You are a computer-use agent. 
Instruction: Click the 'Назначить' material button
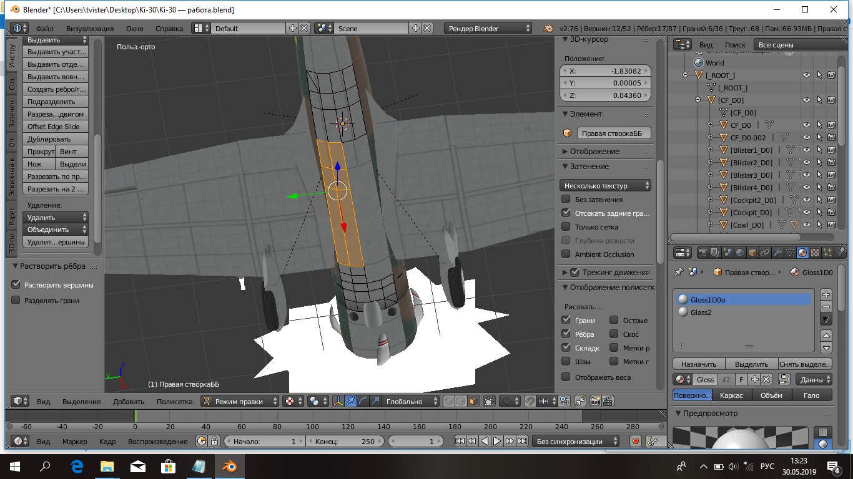point(698,364)
